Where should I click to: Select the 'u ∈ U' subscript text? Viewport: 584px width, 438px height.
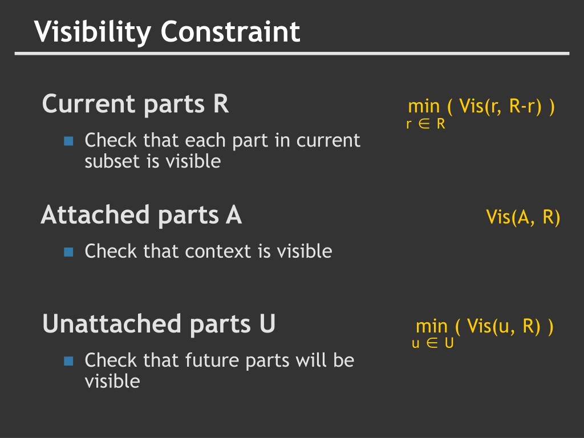[x=433, y=343]
